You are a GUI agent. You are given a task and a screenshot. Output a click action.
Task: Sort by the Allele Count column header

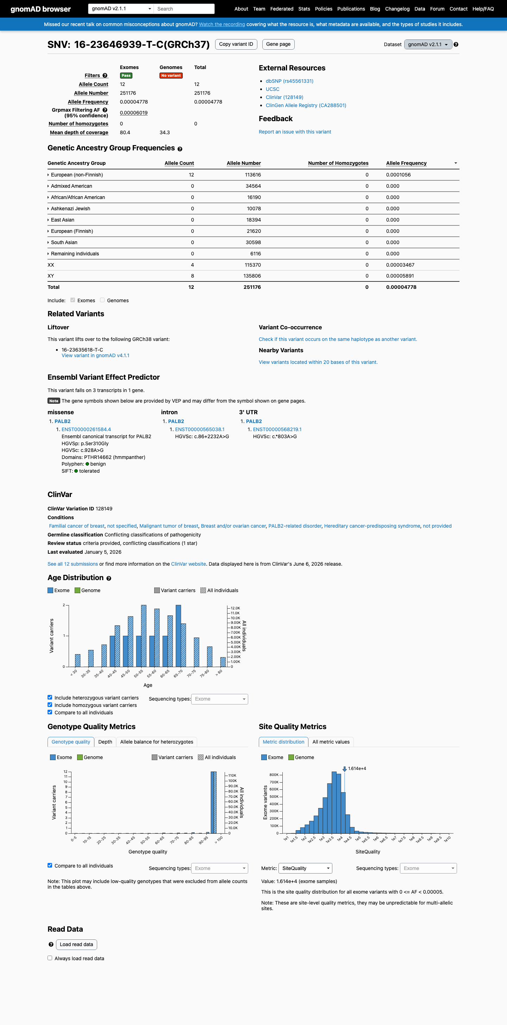coord(179,163)
